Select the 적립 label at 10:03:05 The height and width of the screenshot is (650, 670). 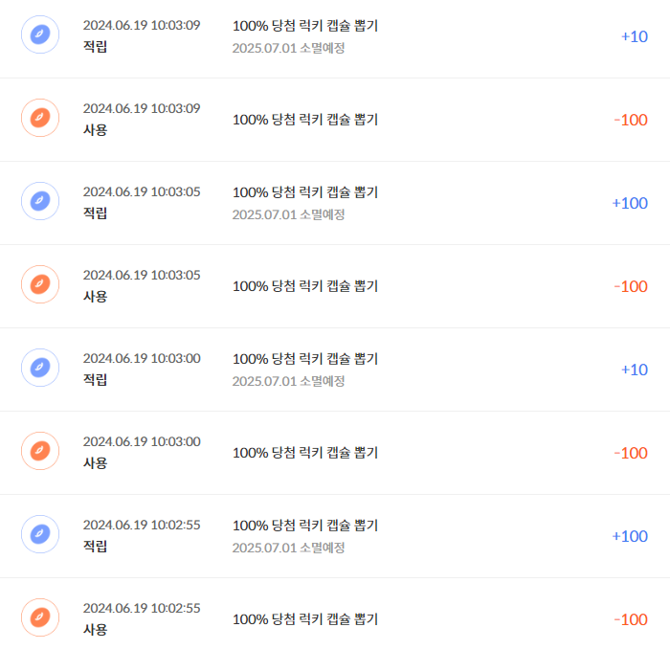(x=95, y=213)
